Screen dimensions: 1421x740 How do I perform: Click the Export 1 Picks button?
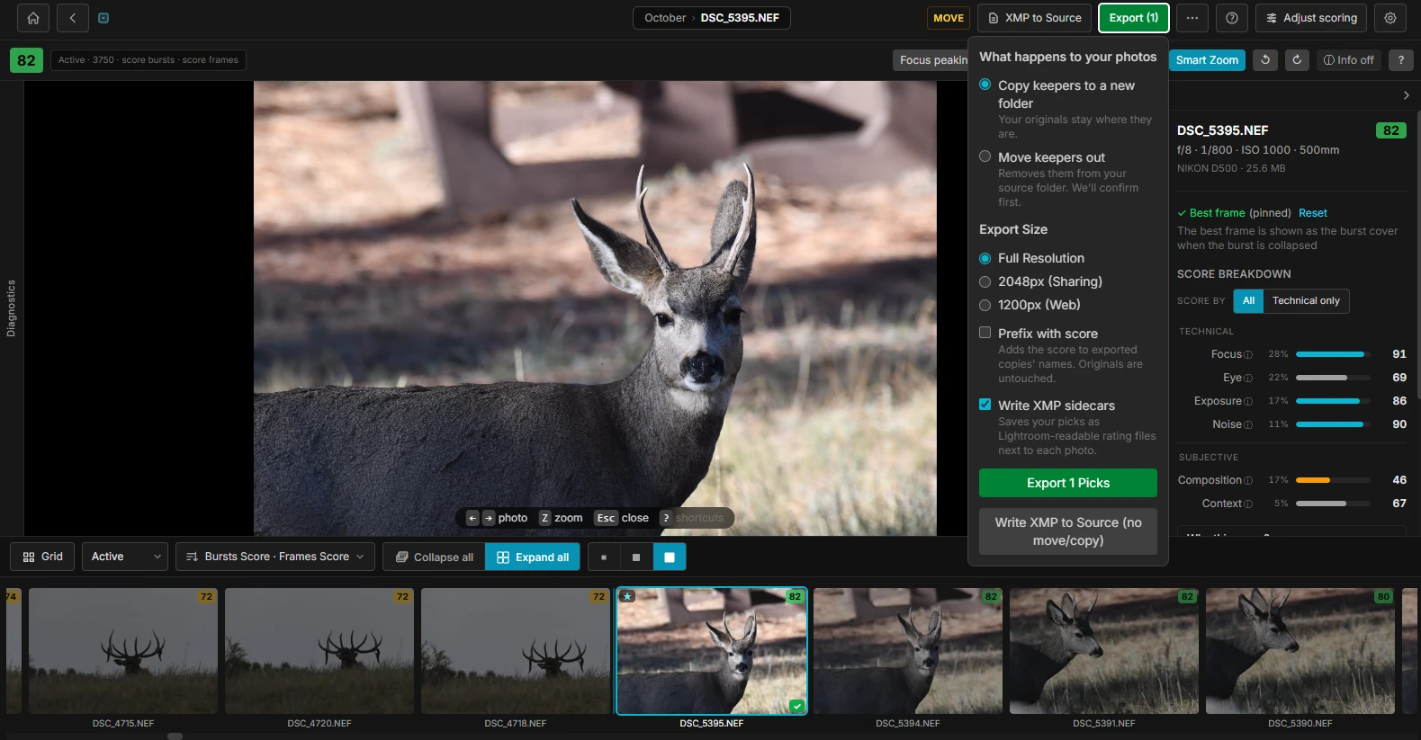pos(1068,483)
